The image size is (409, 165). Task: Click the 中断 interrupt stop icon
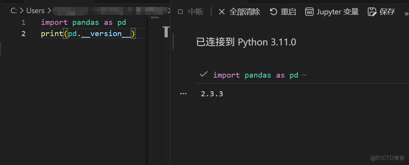tap(180, 12)
